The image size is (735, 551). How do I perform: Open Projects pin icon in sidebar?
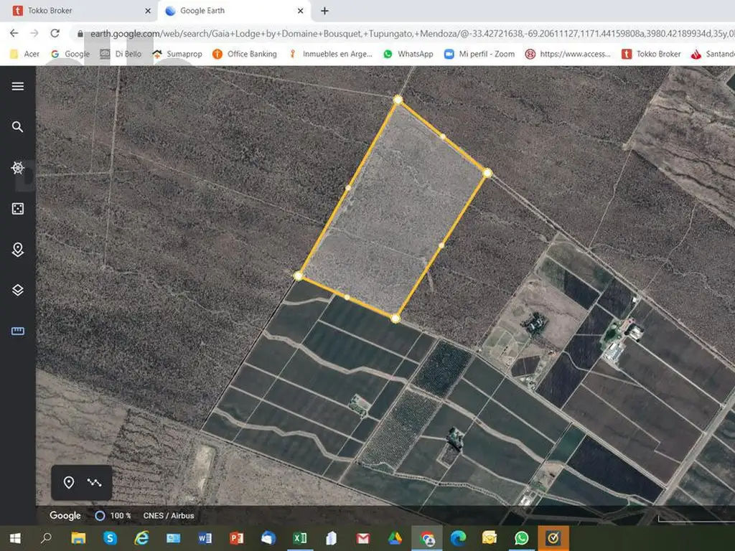[x=18, y=250]
